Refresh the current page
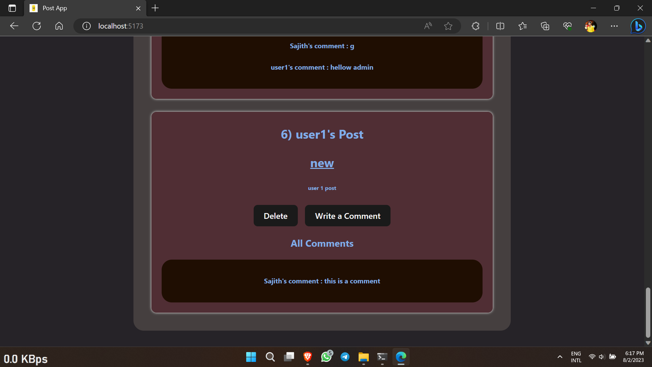Image resolution: width=652 pixels, height=367 pixels. [36, 26]
